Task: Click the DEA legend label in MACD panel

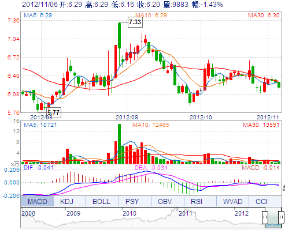Action: click(x=151, y=168)
